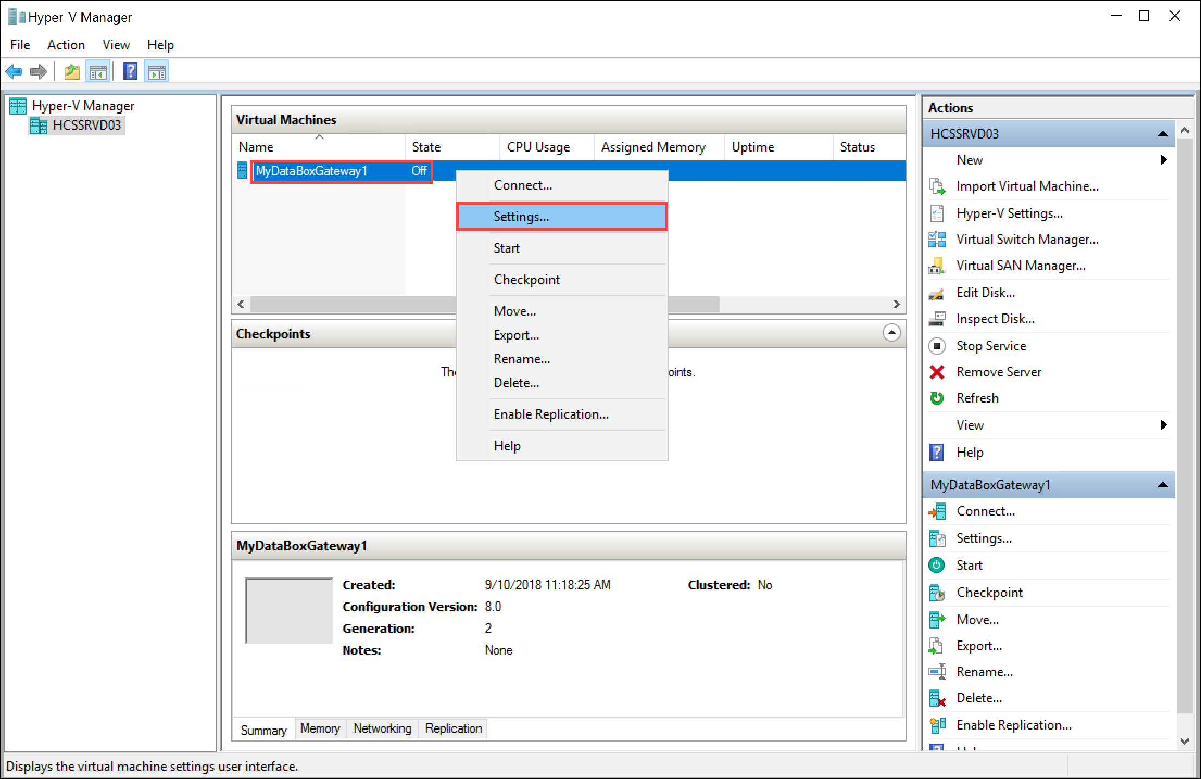Collapse the Checkpoints section

point(892,334)
